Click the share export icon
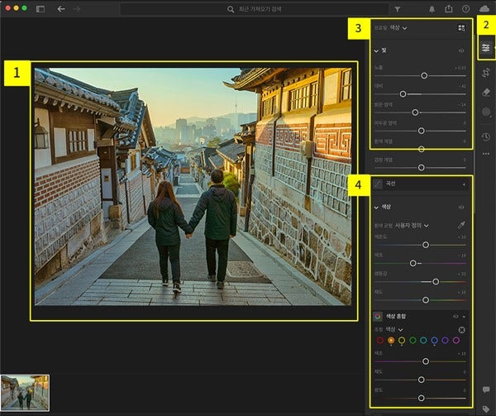 (x=449, y=8)
